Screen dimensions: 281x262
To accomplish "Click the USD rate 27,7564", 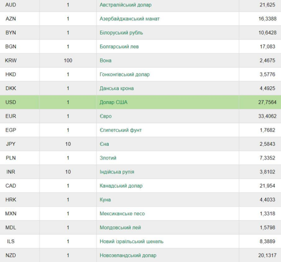I will coord(267,102).
